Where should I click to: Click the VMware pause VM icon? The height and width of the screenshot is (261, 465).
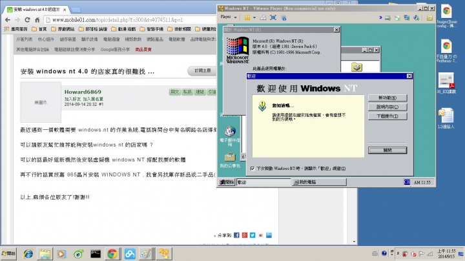[x=247, y=18]
